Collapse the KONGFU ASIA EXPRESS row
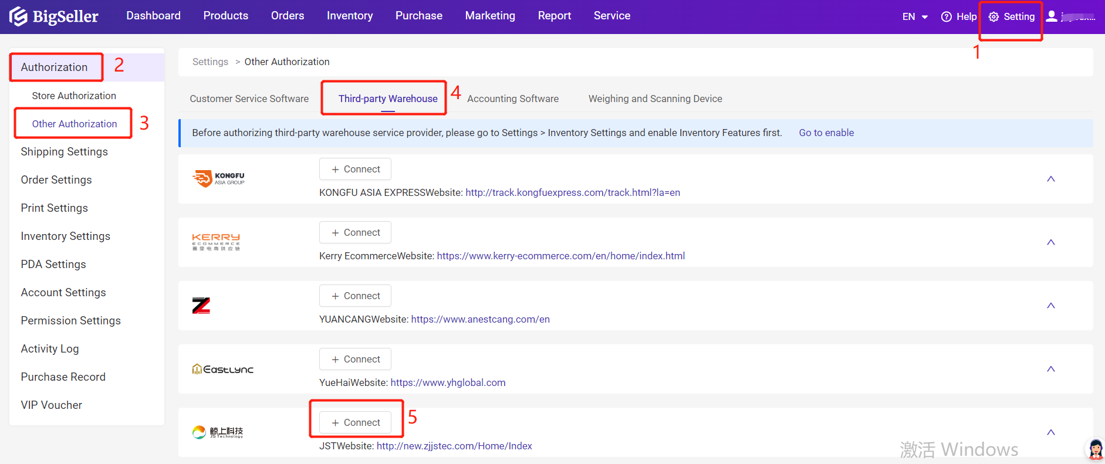 point(1051,179)
